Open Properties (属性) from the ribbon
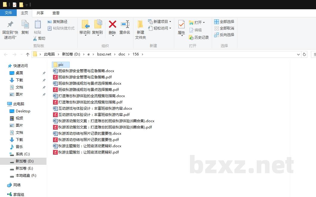 click(181, 24)
